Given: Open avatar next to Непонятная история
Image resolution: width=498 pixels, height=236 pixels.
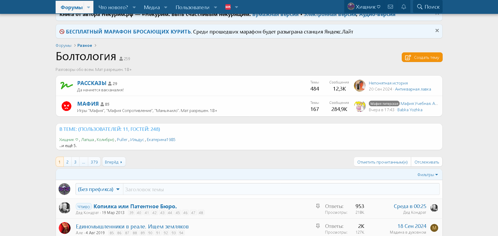Looking at the screenshot, I should click(360, 86).
